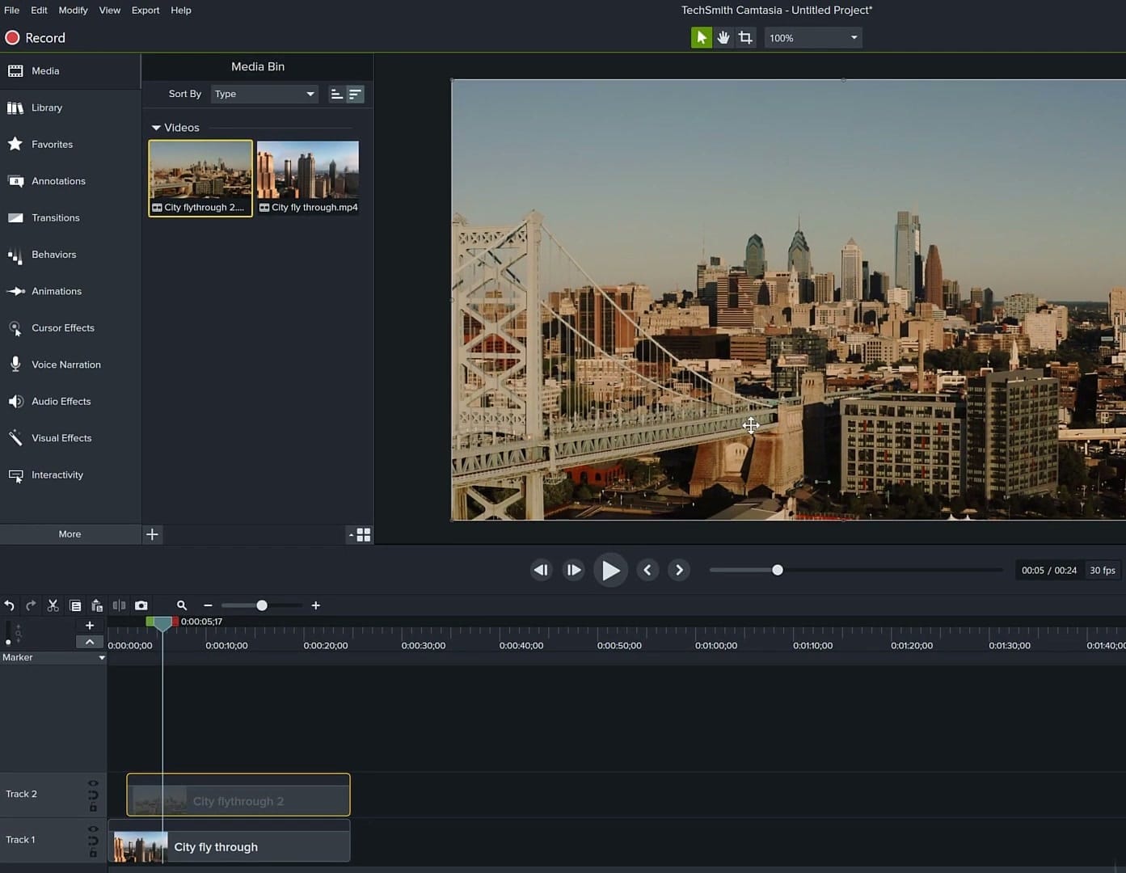
Task: Select the Crop tool above the canvas
Action: (744, 36)
